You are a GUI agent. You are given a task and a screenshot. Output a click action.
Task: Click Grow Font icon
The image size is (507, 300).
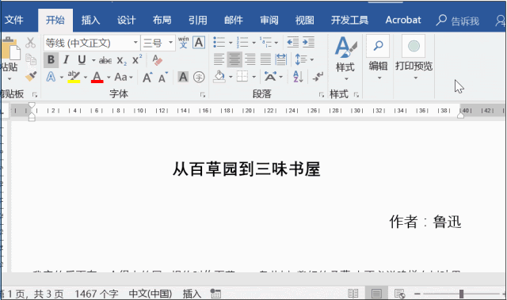click(x=147, y=78)
